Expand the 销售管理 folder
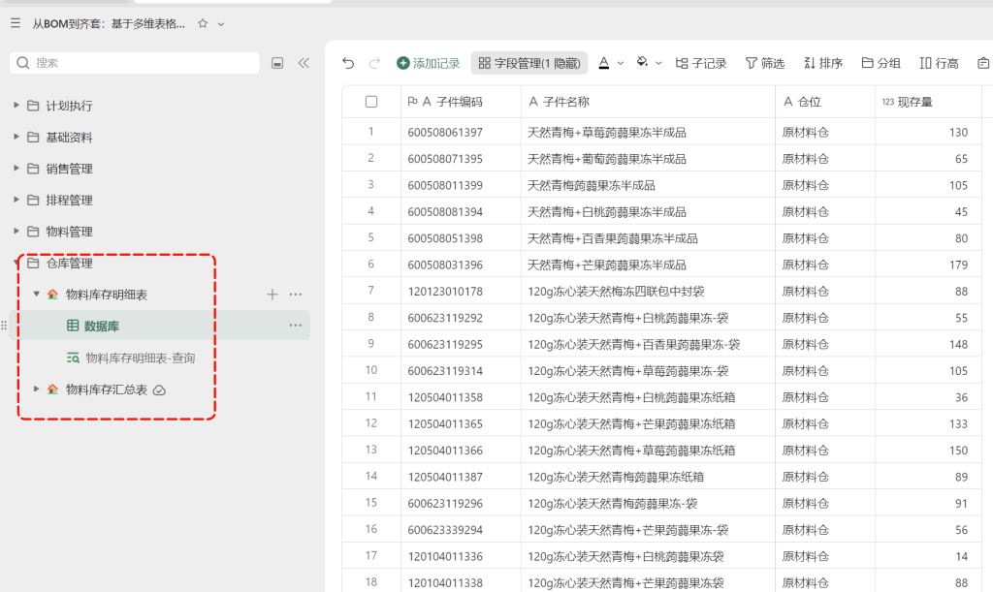Viewport: 993px width, 592px height. point(16,168)
